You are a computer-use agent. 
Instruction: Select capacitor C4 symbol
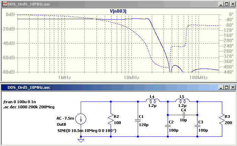tap(184, 115)
